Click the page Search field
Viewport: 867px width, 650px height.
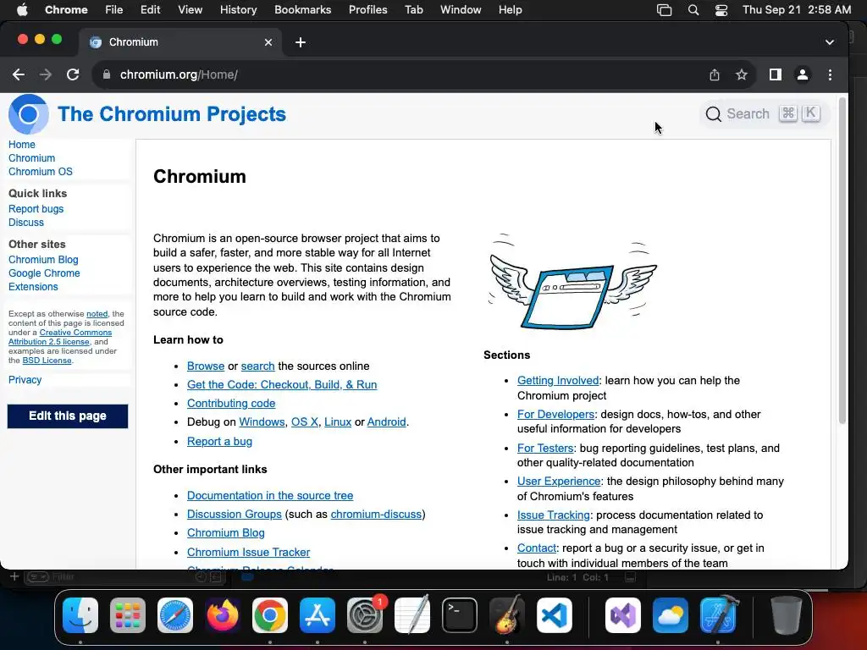click(765, 114)
